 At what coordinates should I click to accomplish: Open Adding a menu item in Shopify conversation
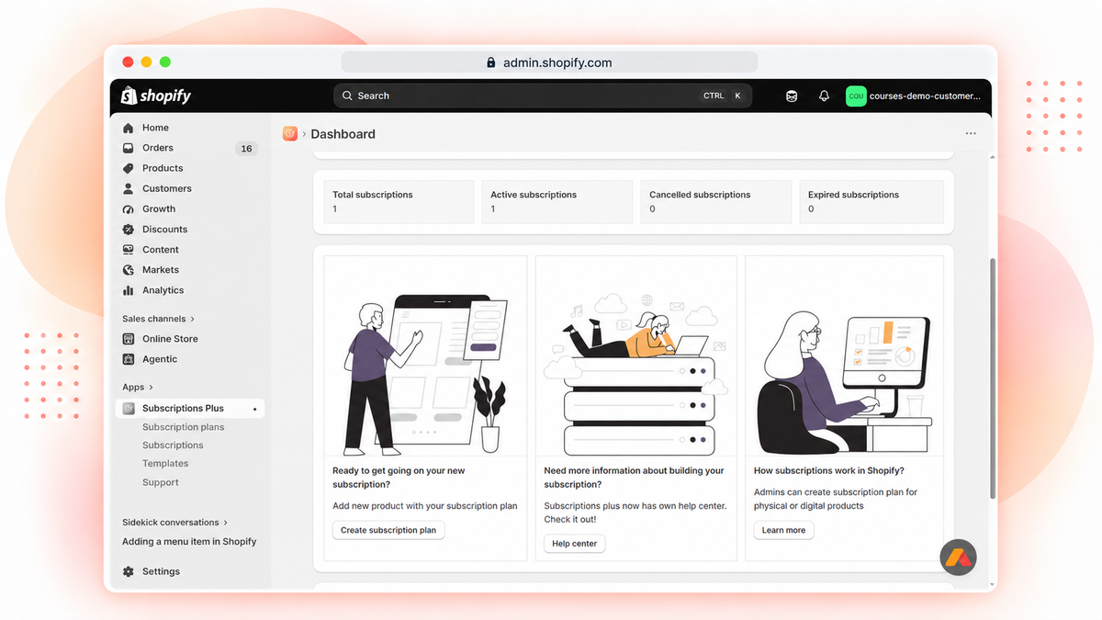click(189, 542)
